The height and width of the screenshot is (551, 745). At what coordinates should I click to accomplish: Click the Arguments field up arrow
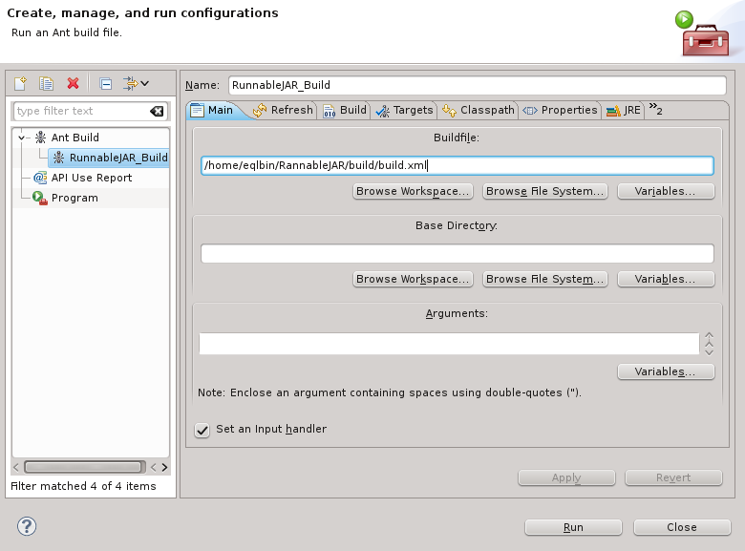[709, 336]
